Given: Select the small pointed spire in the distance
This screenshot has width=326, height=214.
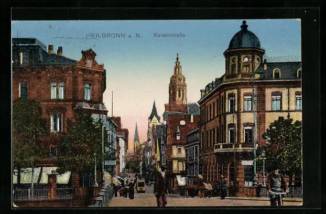Looking at the screenshot, I should [x=136, y=134].
